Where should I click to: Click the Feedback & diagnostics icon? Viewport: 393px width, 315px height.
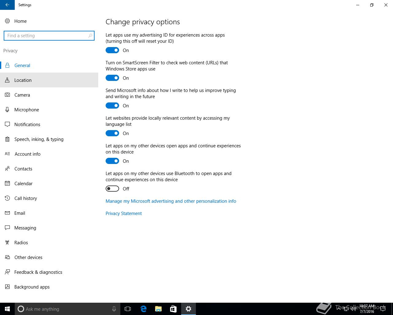coord(7,272)
